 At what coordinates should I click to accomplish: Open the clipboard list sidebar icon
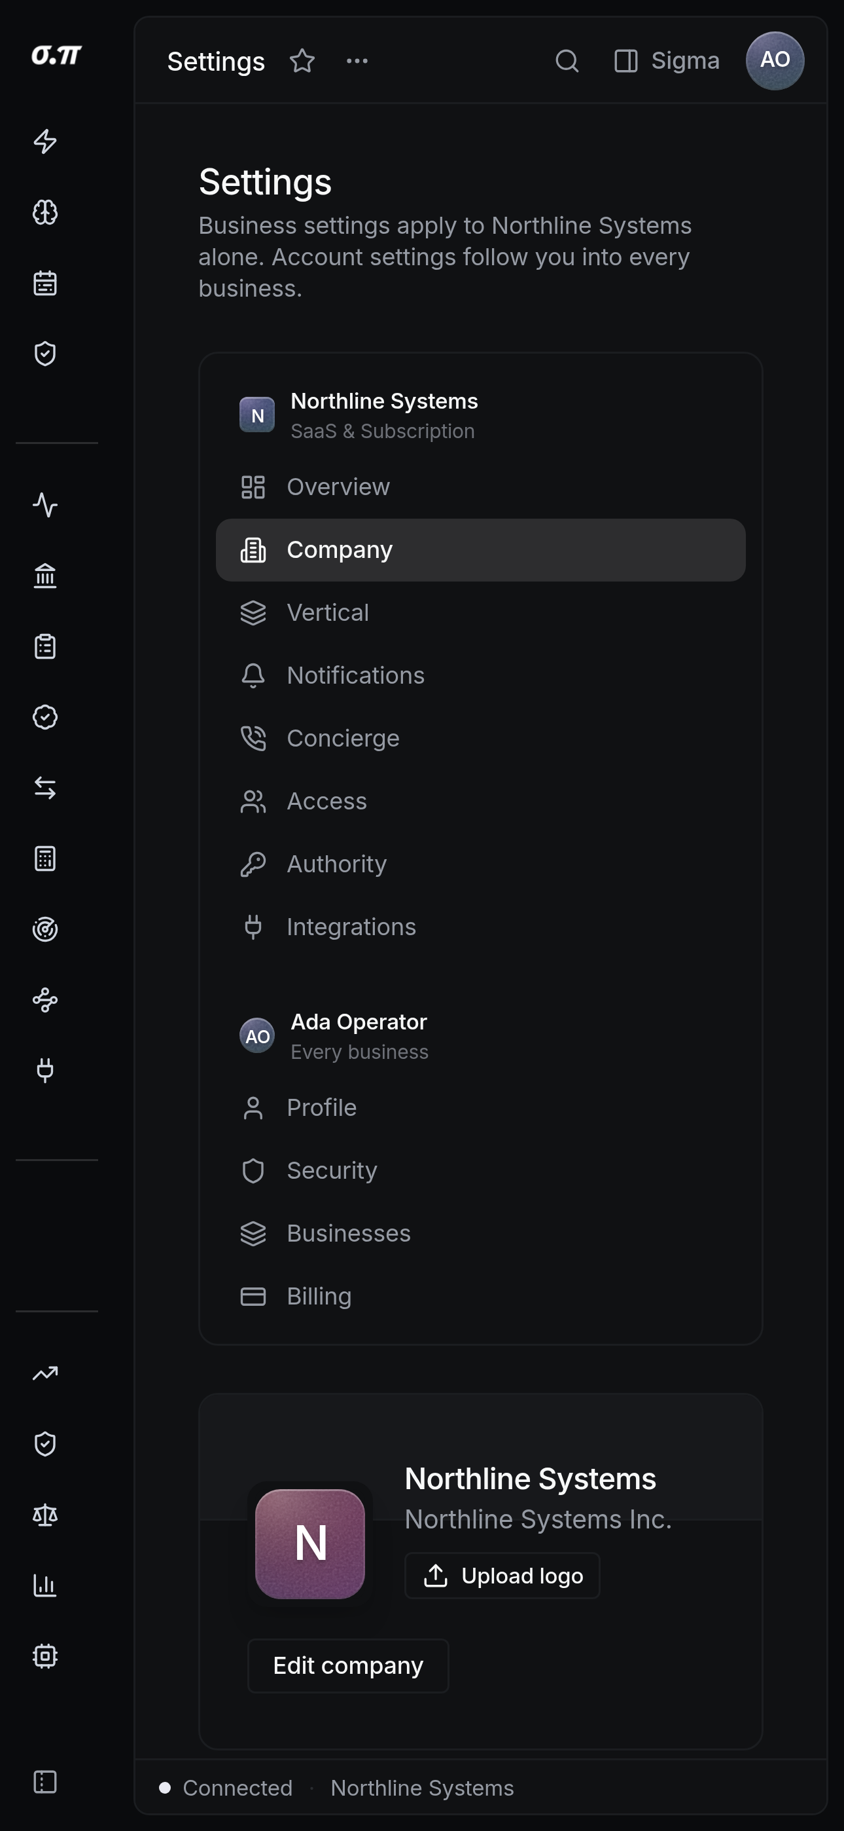tap(45, 647)
